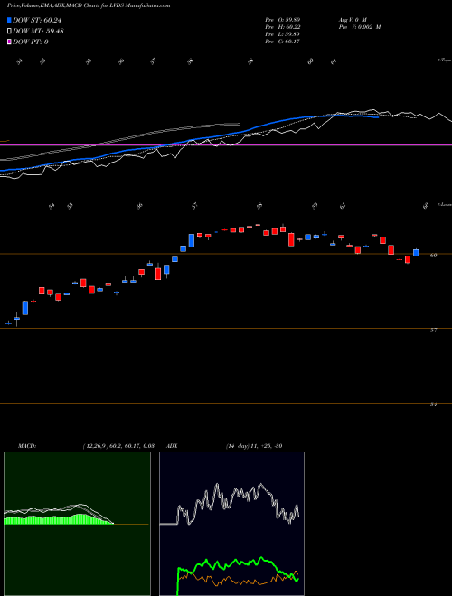
Task: Click the tall blue candle below the 57 marker
Action: (192, 240)
